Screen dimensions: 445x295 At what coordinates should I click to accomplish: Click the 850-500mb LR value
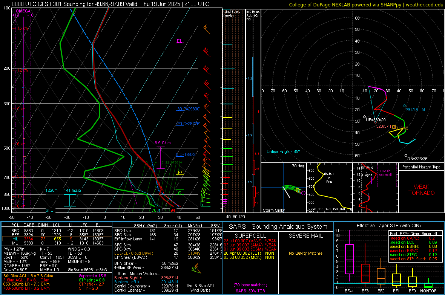pyautogui.click(x=26, y=284)
